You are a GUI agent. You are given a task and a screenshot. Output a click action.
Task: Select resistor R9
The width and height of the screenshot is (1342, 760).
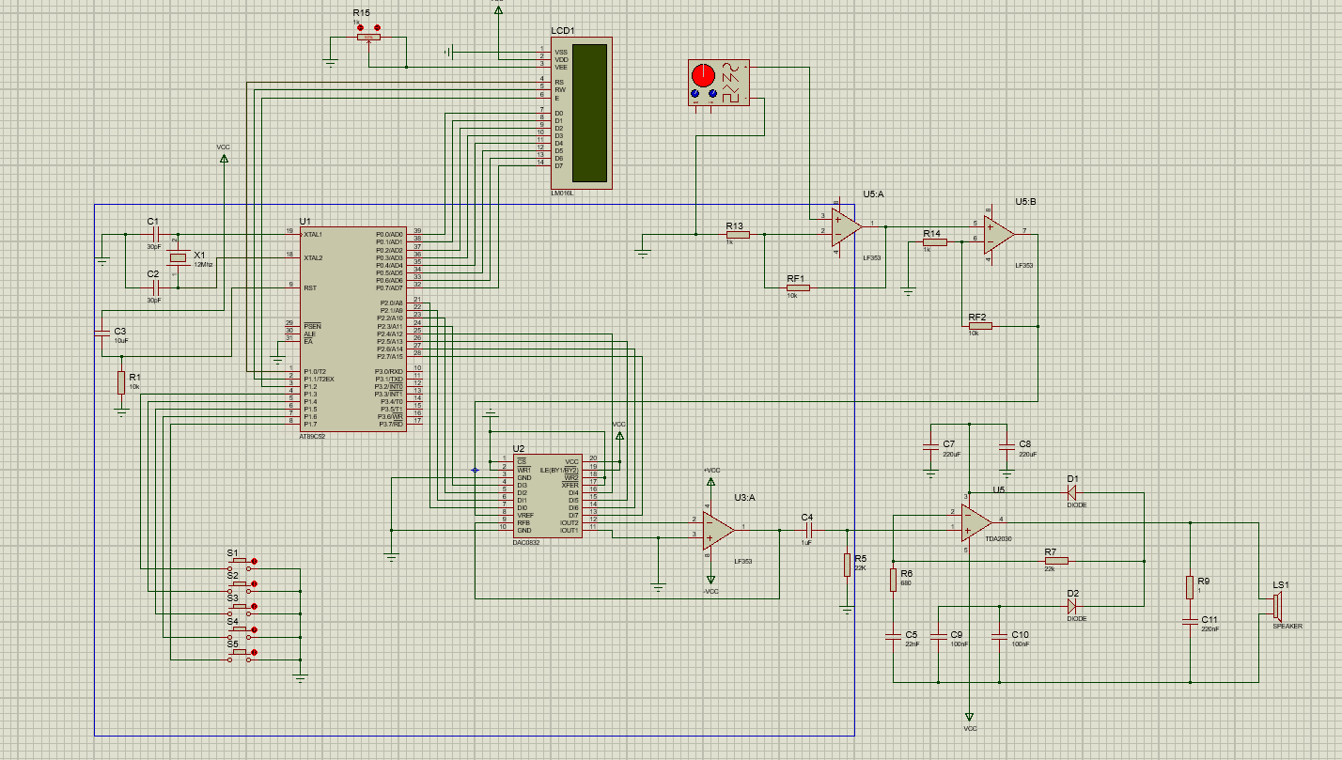tap(1189, 587)
